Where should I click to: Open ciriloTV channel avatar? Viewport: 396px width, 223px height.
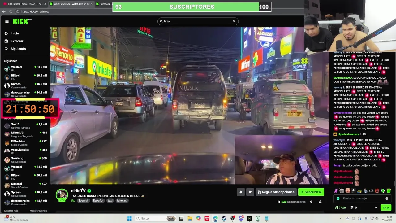[62, 195]
